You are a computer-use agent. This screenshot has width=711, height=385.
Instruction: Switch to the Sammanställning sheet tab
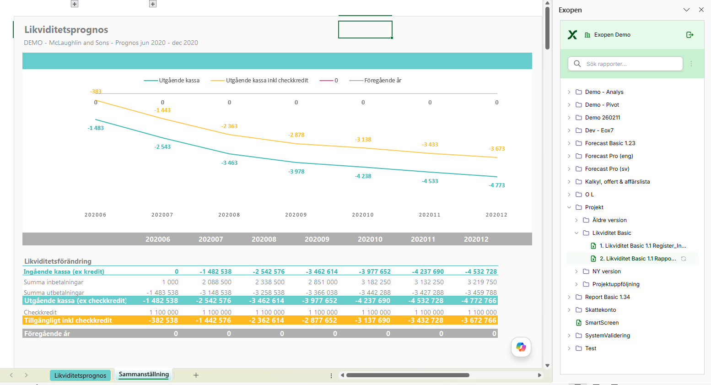[144, 374]
